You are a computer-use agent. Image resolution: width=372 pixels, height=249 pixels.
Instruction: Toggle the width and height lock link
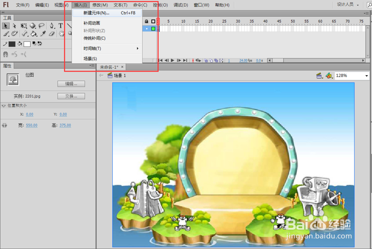point(4,125)
